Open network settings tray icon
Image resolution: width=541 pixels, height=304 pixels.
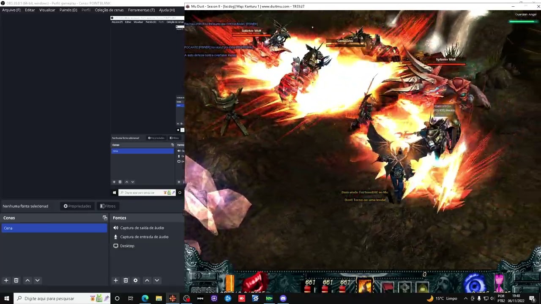tap(486, 299)
